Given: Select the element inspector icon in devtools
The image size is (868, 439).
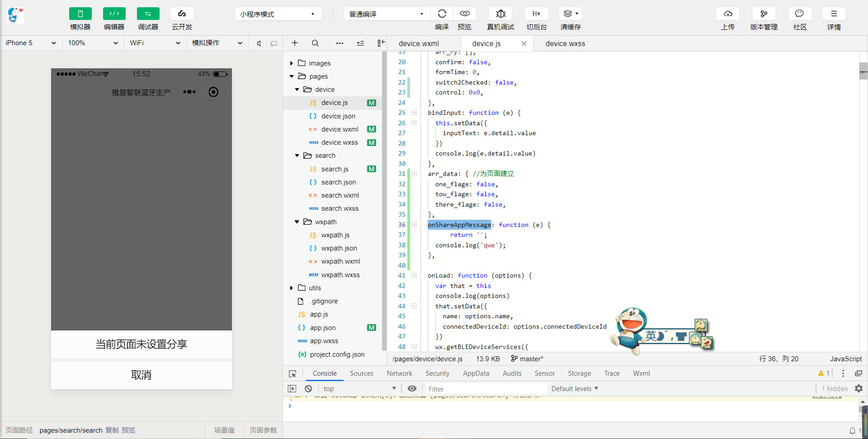Looking at the screenshot, I should click(x=292, y=374).
